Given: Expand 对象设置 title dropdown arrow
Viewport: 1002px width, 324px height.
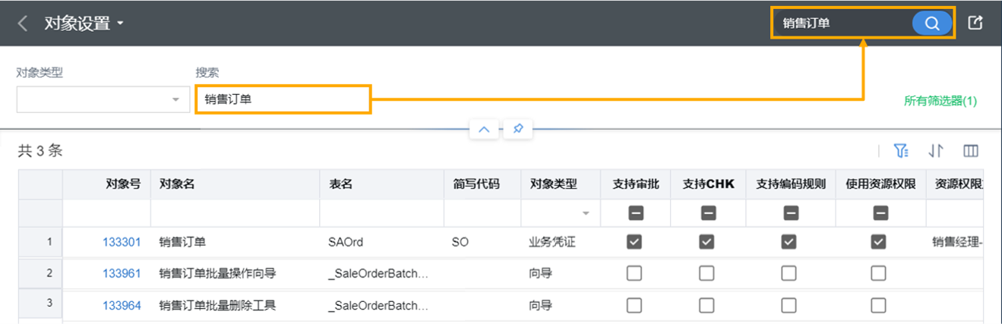Looking at the screenshot, I should [x=120, y=24].
